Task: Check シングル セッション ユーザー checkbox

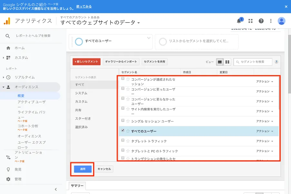Action: click(123, 121)
